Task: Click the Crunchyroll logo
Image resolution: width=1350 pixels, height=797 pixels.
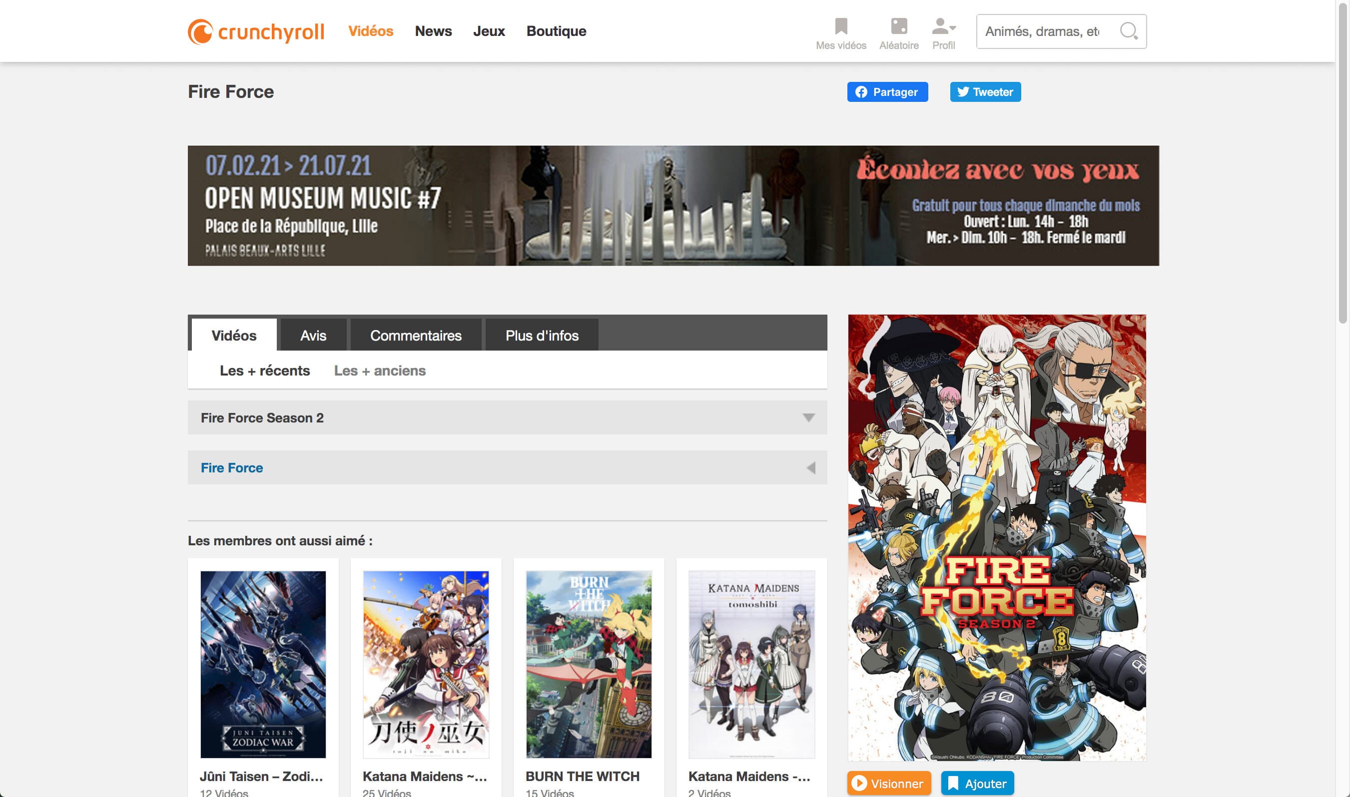Action: pos(256,31)
